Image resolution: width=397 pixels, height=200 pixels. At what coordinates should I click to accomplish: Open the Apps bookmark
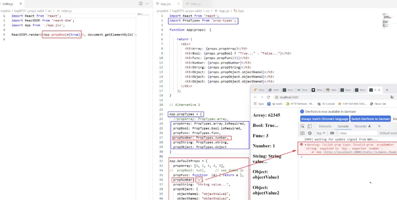259,103
